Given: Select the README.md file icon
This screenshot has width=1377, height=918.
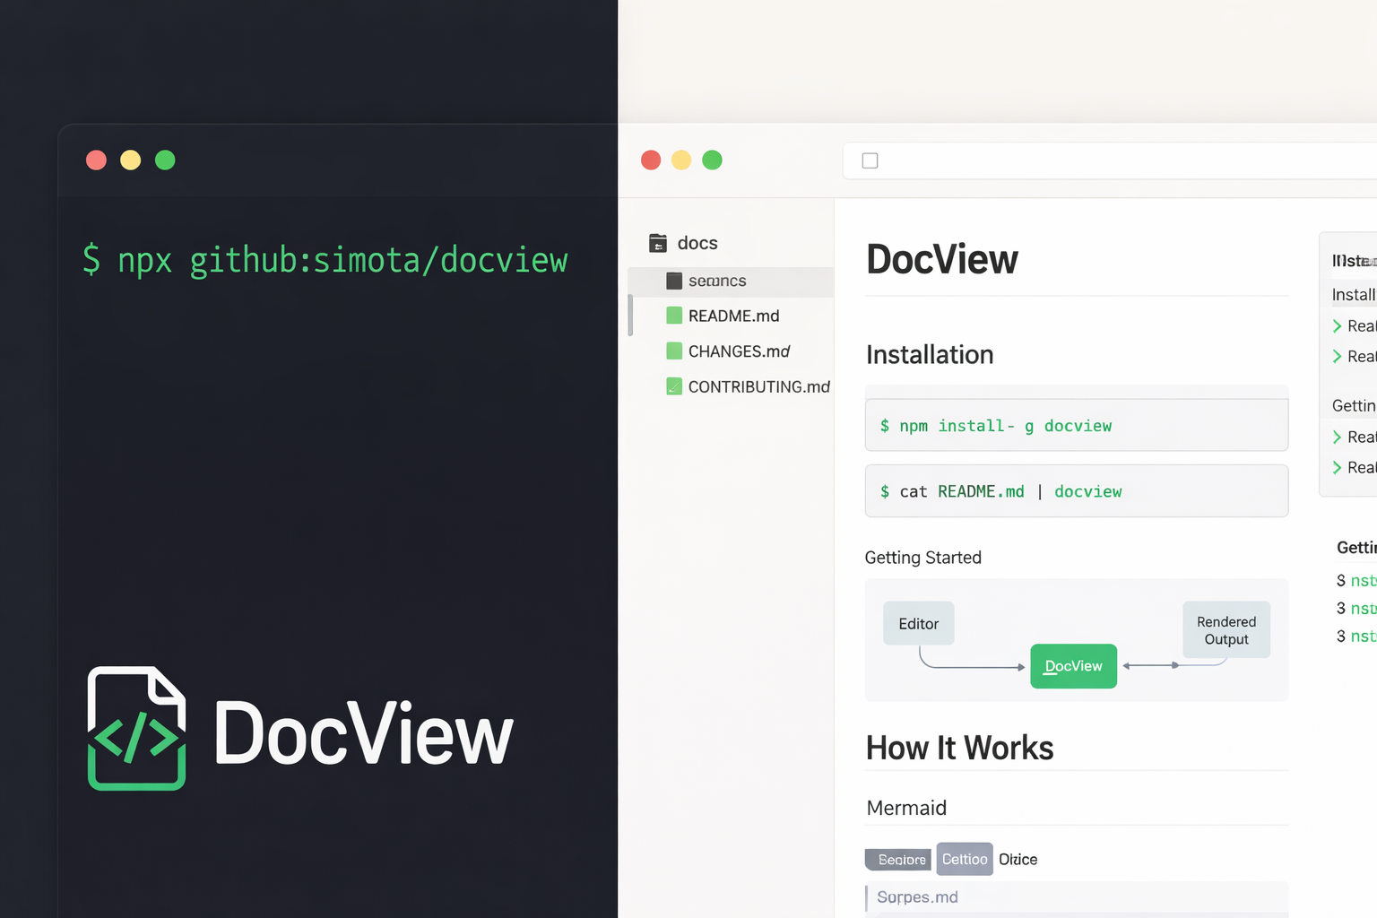Looking at the screenshot, I should click(x=673, y=316).
